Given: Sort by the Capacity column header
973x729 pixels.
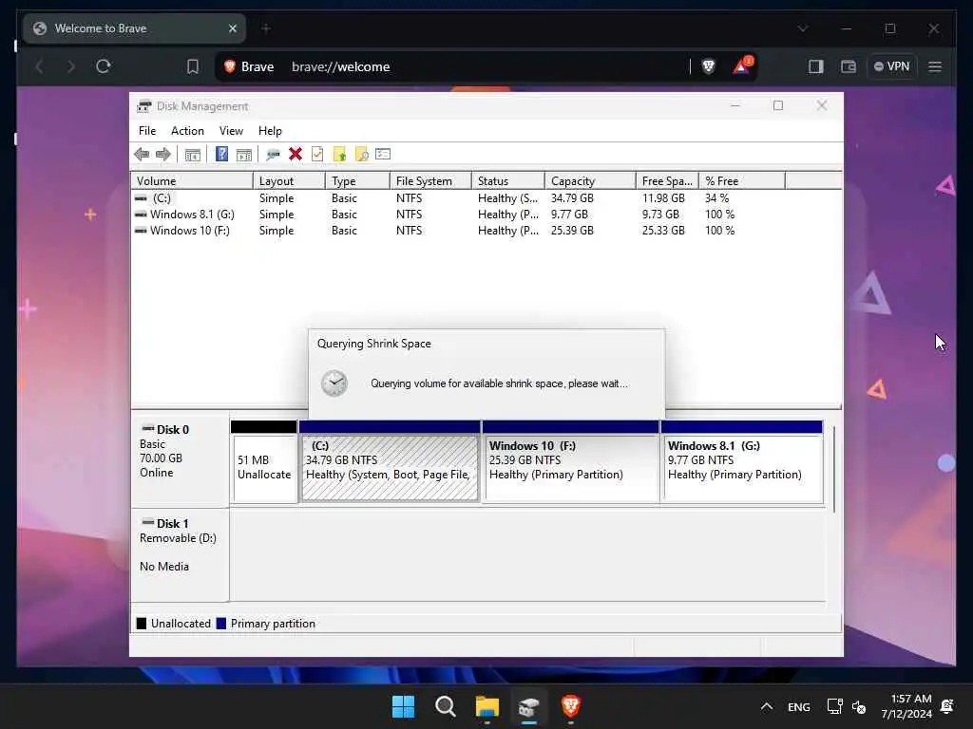Looking at the screenshot, I should [x=590, y=181].
